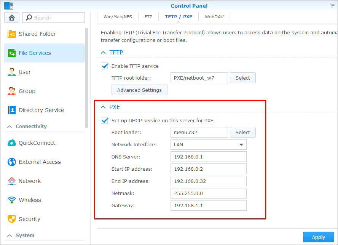Image resolution: width=338 pixels, height=245 pixels.
Task: Click the External Access globe icon
Action: (x=12, y=162)
